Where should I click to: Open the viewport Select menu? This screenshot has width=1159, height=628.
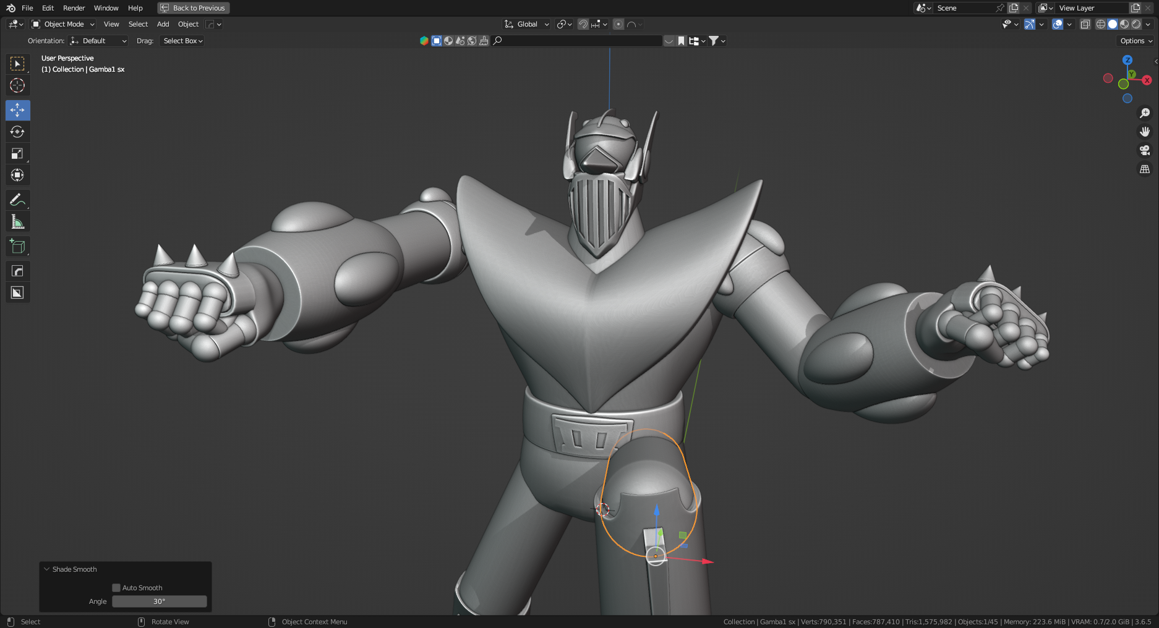click(138, 24)
